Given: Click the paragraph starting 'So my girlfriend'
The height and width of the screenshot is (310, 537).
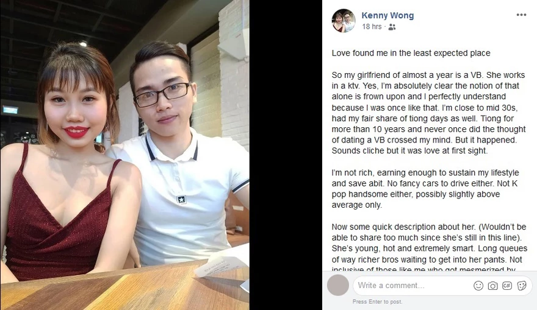Looking at the screenshot, I should (x=428, y=113).
